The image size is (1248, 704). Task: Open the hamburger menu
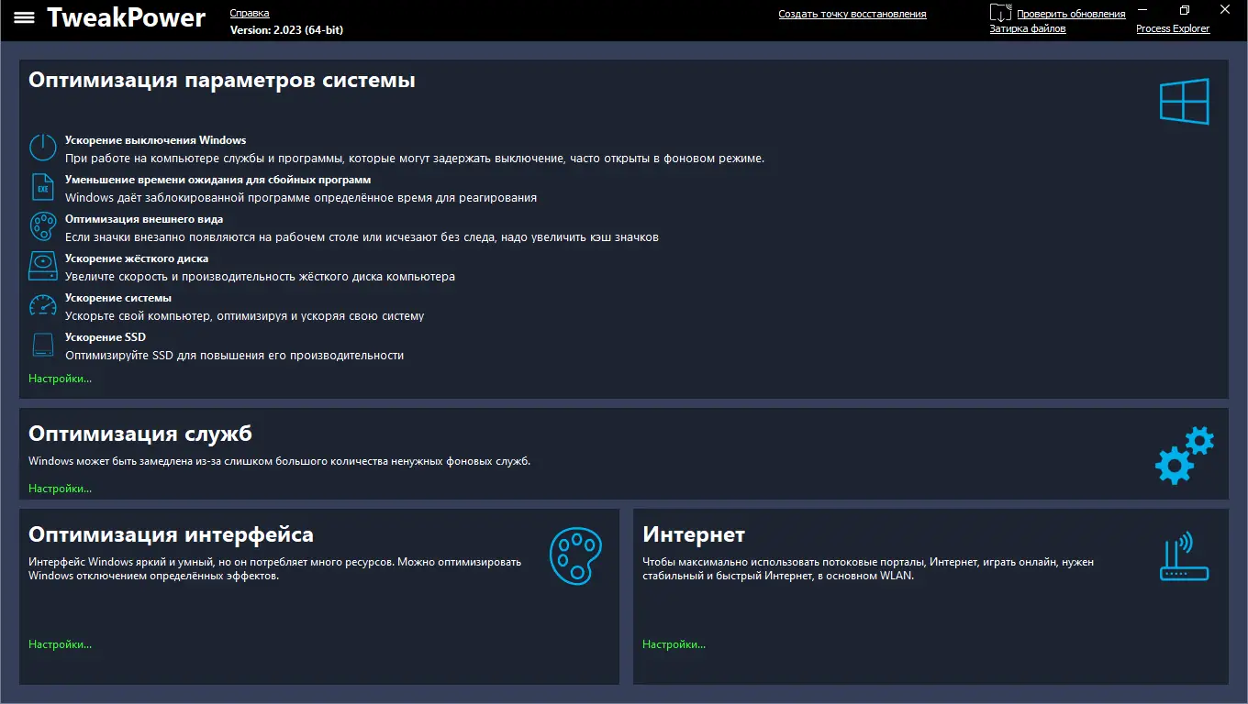25,17
